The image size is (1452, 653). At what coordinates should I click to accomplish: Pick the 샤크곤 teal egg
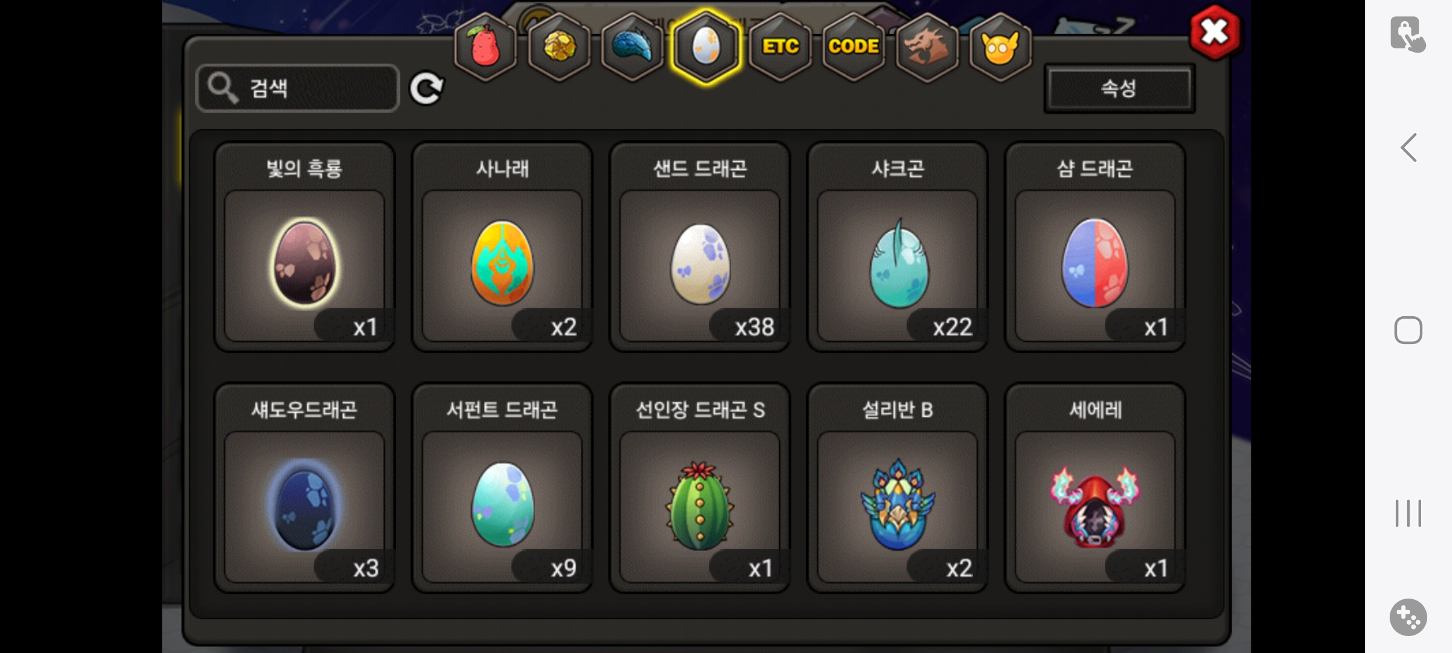(x=898, y=247)
